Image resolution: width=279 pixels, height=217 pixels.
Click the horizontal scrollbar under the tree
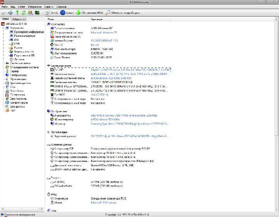pos(22,209)
